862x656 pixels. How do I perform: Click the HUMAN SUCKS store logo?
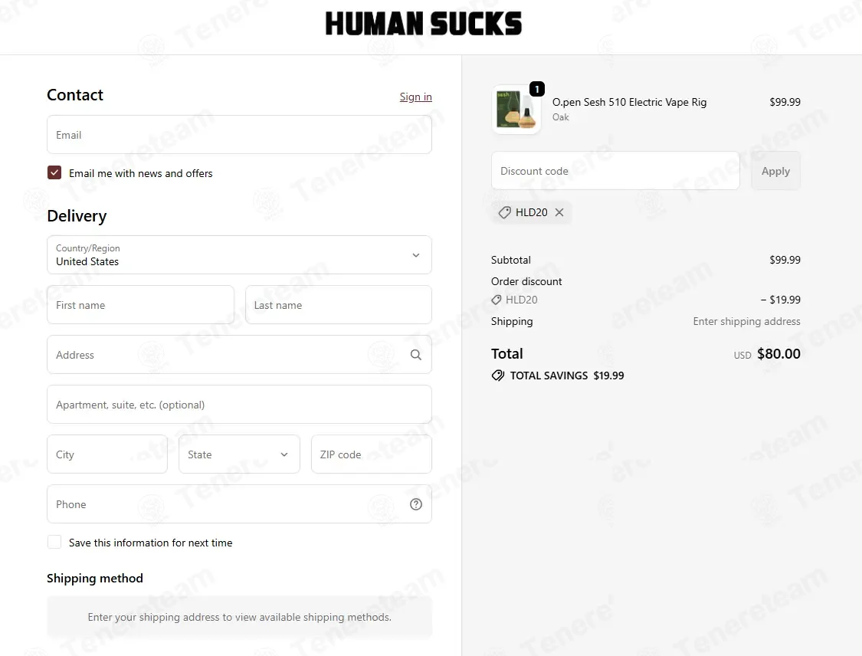coord(423,24)
